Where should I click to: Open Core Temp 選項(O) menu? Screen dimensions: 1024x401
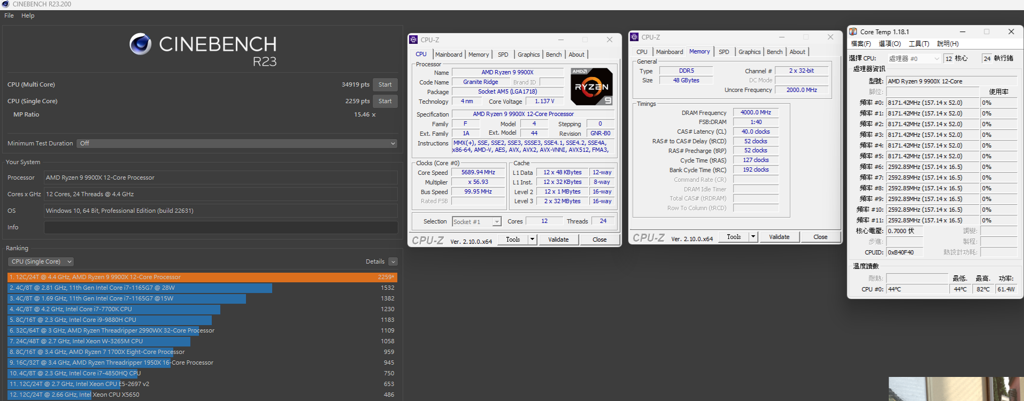point(890,44)
